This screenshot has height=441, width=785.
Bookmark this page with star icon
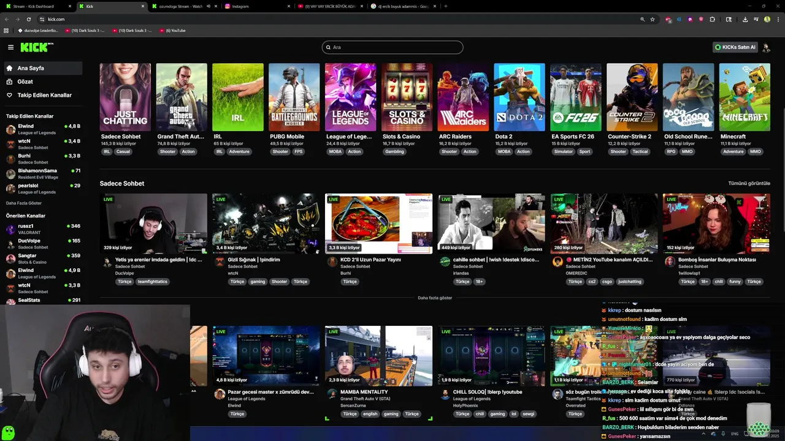(x=653, y=19)
